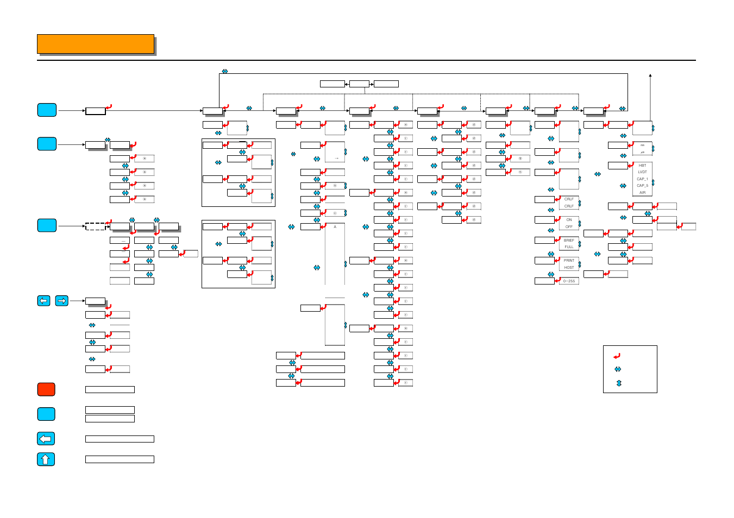Screen dimensions: 734x518
Task: Click the red enter arrow in legend box
Action: click(x=617, y=356)
